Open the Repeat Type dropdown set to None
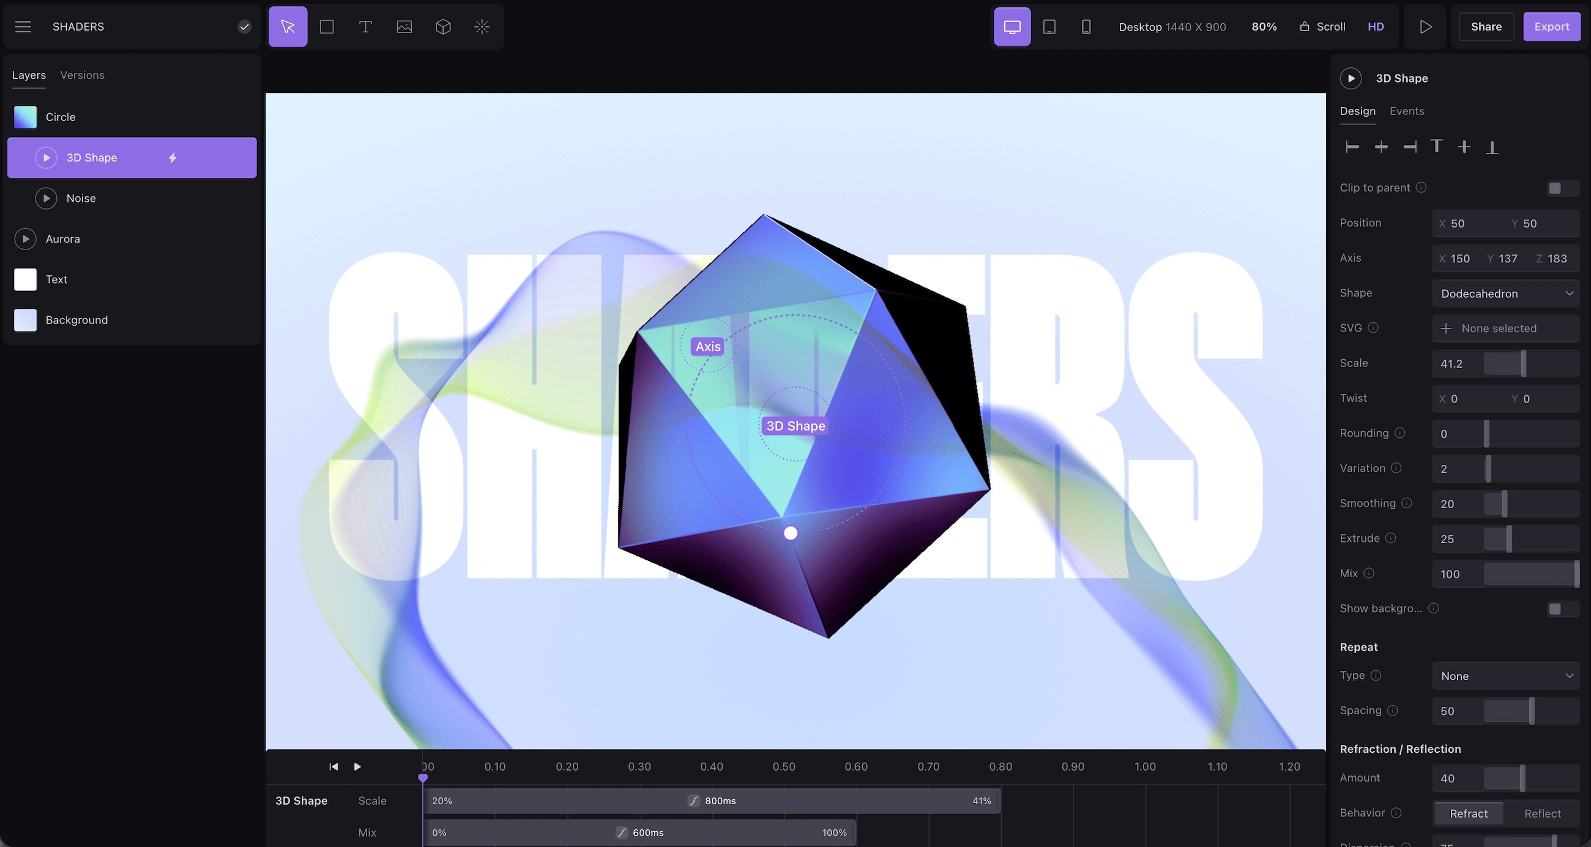 [x=1505, y=675]
